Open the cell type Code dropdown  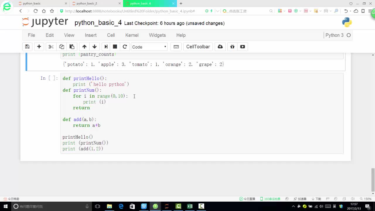coord(149,47)
